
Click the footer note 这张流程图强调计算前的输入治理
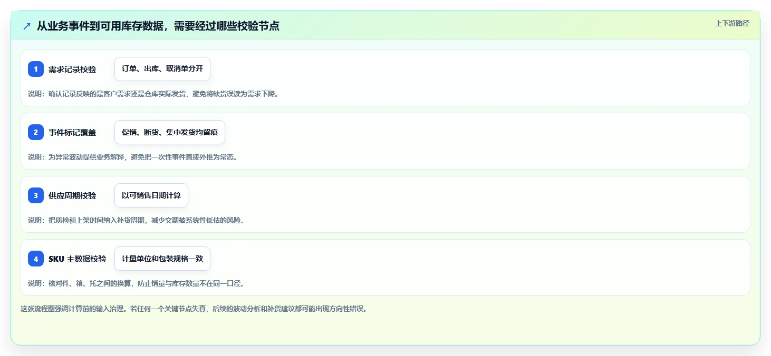tap(194, 309)
